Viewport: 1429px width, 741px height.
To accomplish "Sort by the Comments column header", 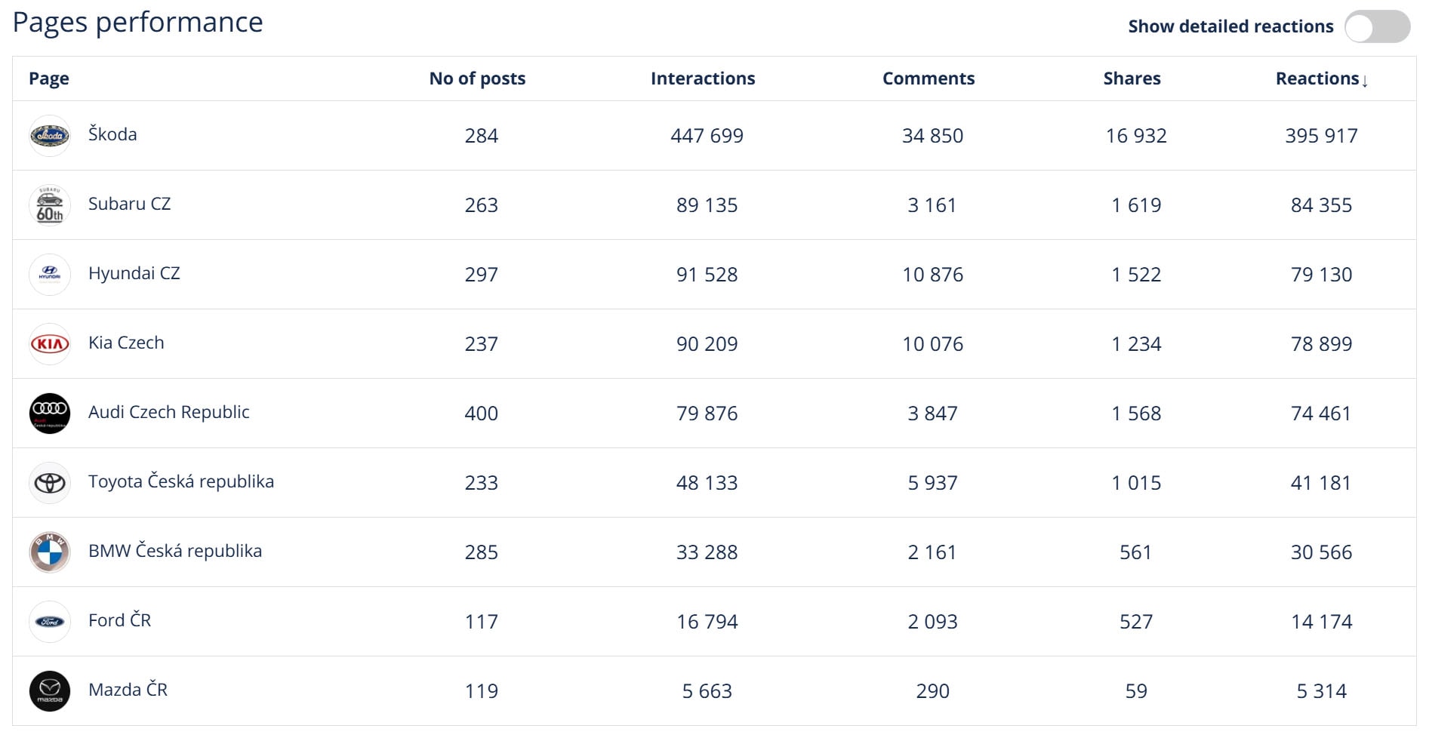I will click(929, 78).
